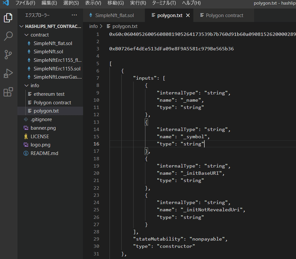Open the Source Control view
Viewport: 296px width, 259px height.
pyautogui.click(x=8, y=55)
